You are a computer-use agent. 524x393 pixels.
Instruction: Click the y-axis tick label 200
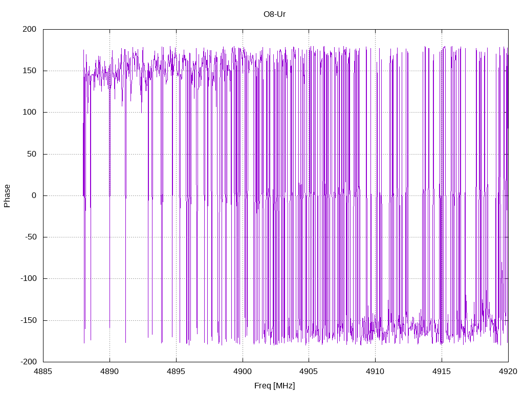(x=29, y=29)
